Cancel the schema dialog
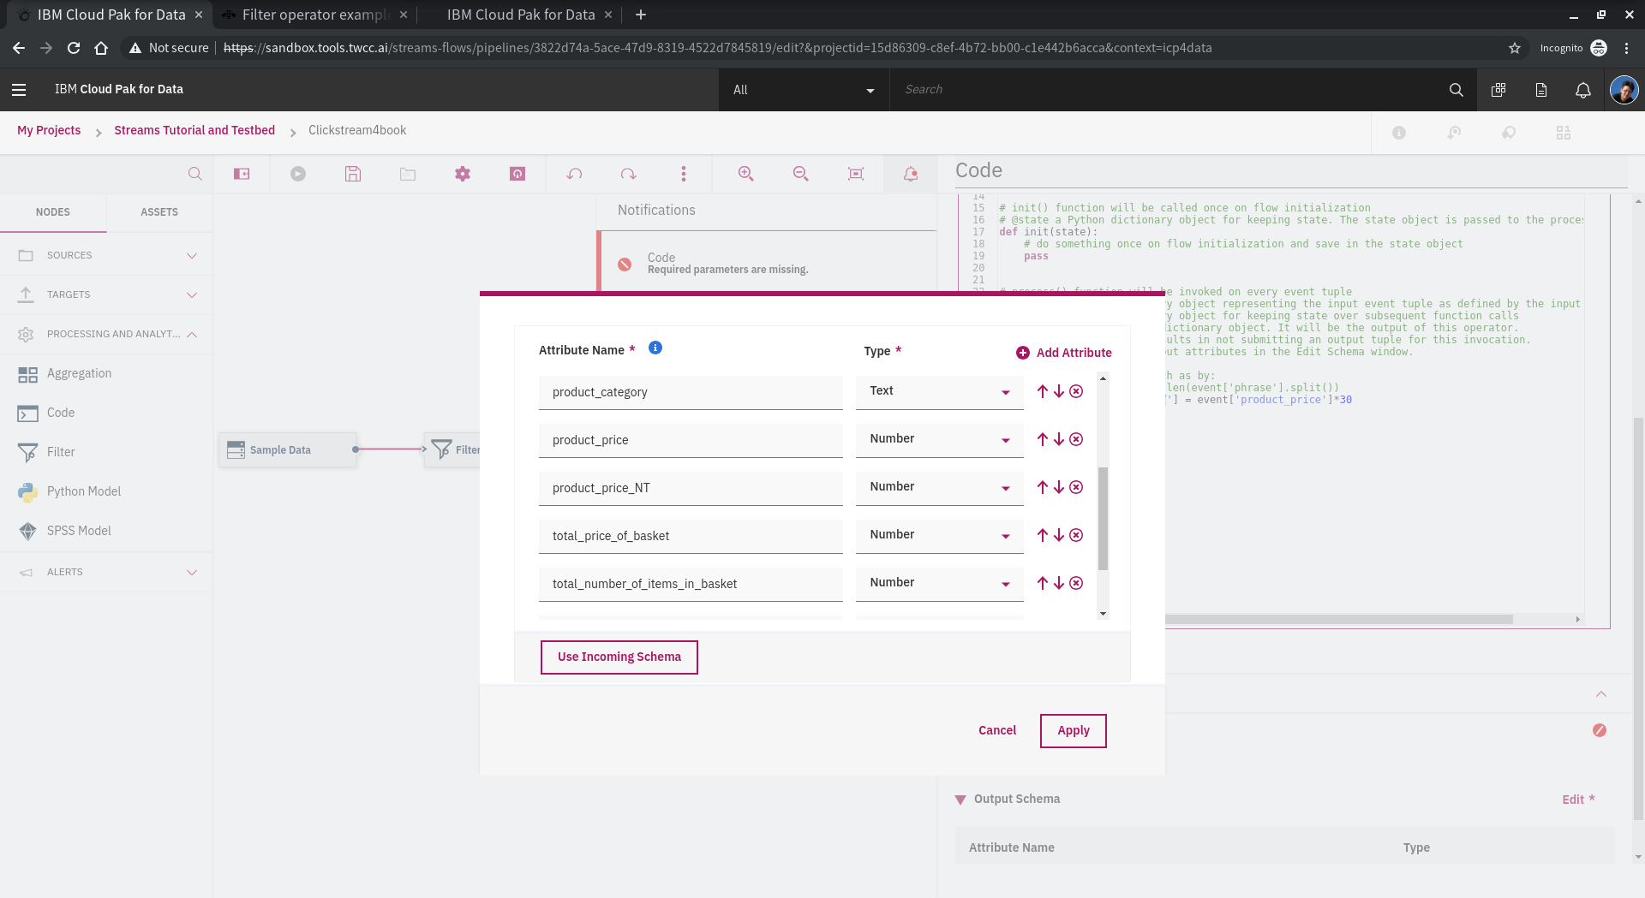Screen dimensions: 1645x898 [997, 730]
